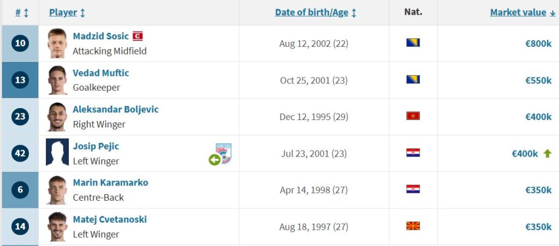Click Marin Karamarko's €350k market value
The height and width of the screenshot is (246, 559).
[538, 190]
